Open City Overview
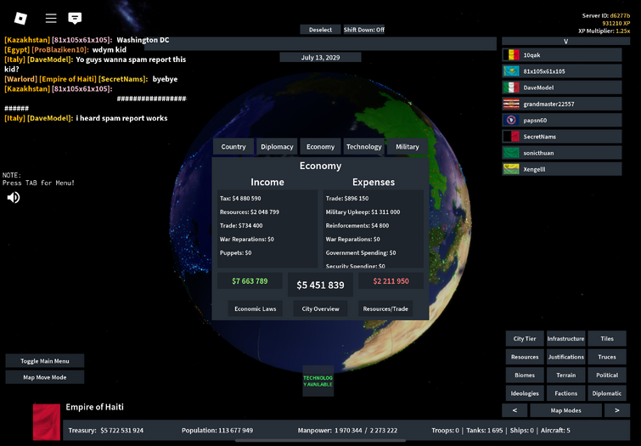The image size is (641, 446). tap(321, 308)
